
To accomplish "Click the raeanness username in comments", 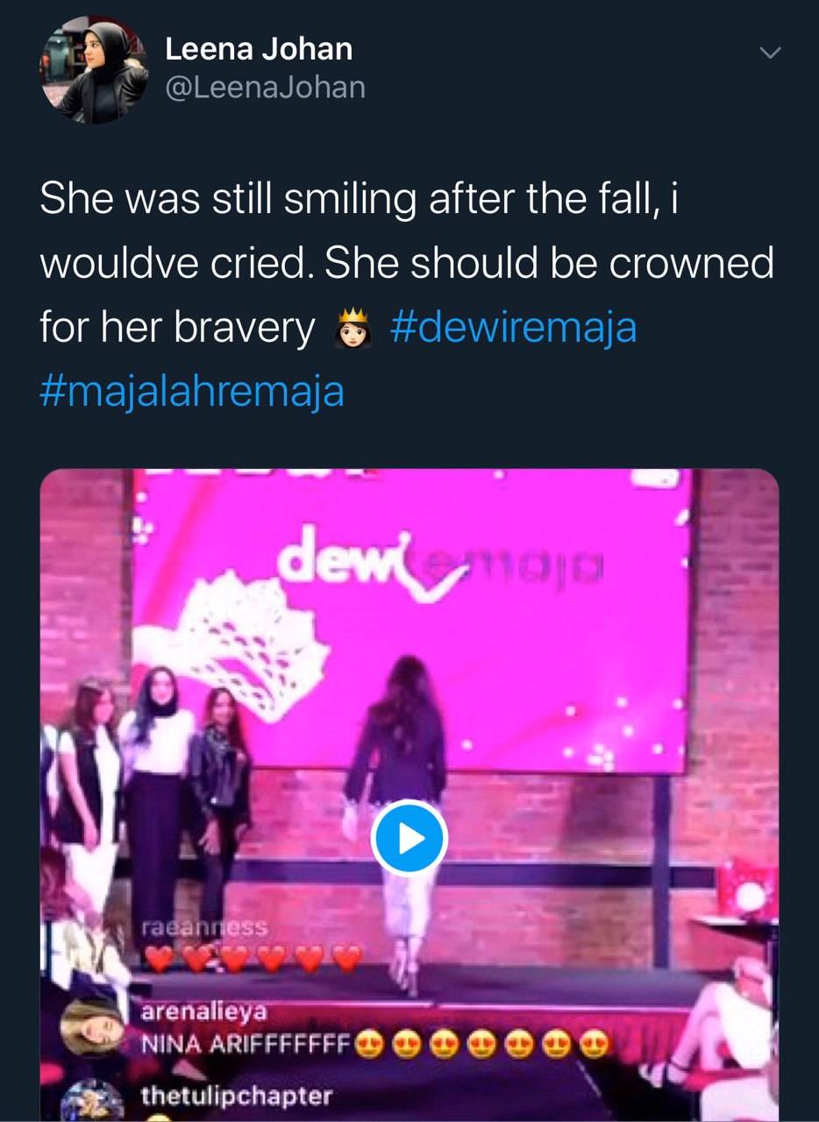I will click(x=204, y=927).
